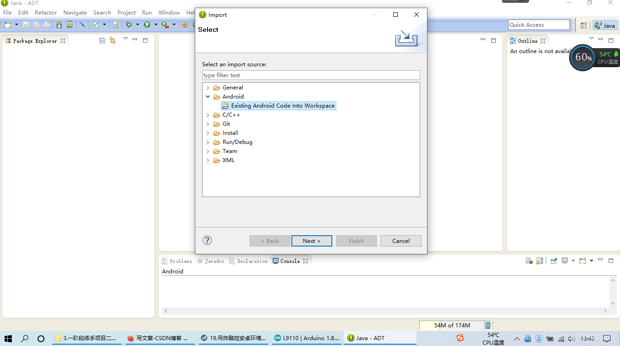Collapse the Android folder in import tree
Viewport: 620px width, 346px height.
click(x=208, y=97)
